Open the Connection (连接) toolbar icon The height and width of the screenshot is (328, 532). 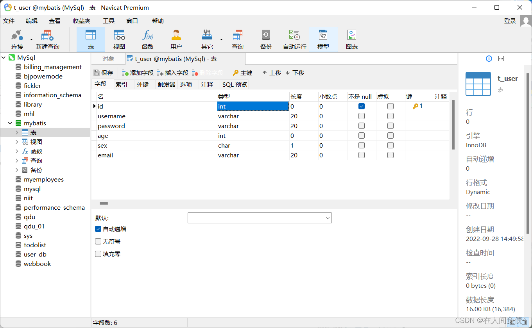[17, 39]
